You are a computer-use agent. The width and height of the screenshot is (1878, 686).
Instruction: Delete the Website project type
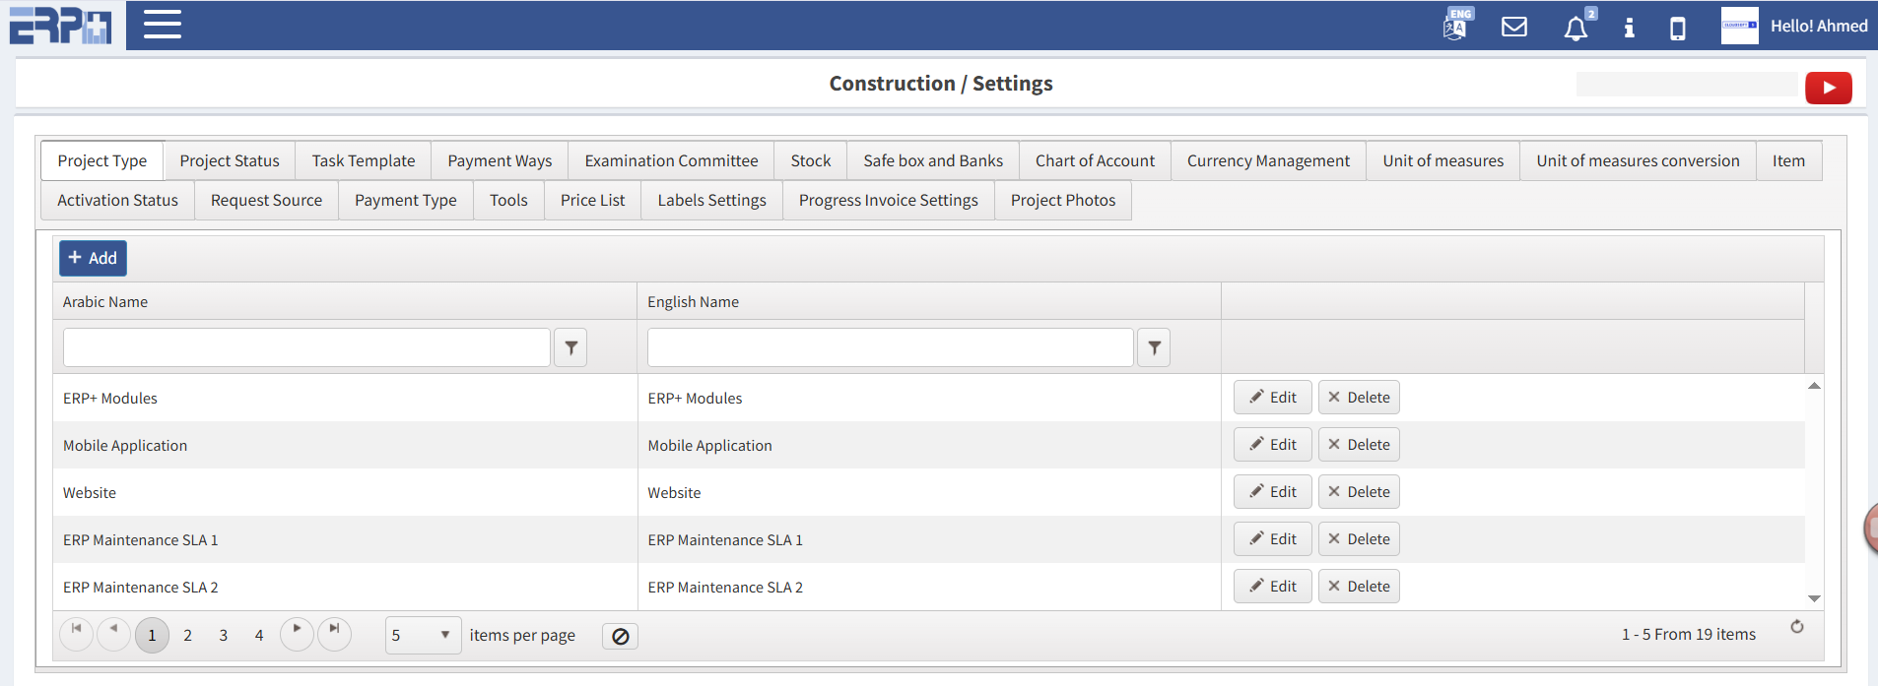(x=1358, y=492)
